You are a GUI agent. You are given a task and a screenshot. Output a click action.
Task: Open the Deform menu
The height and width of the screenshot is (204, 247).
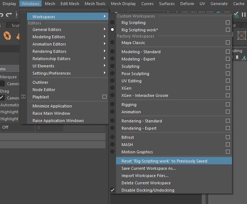tap(187, 4)
